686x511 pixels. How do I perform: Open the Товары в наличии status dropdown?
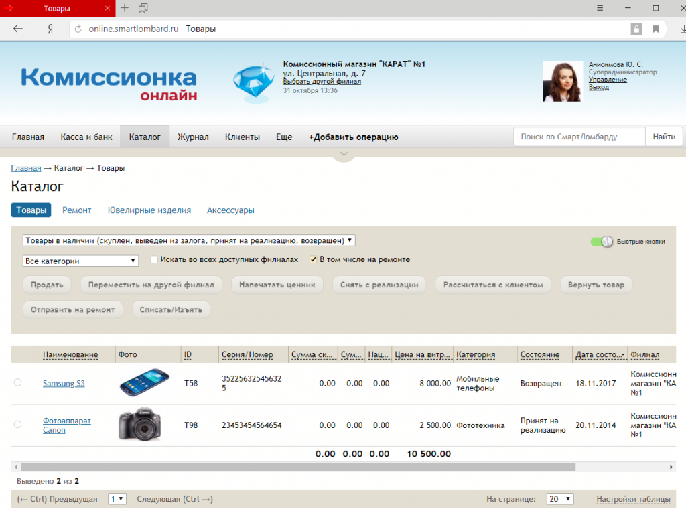click(x=188, y=240)
